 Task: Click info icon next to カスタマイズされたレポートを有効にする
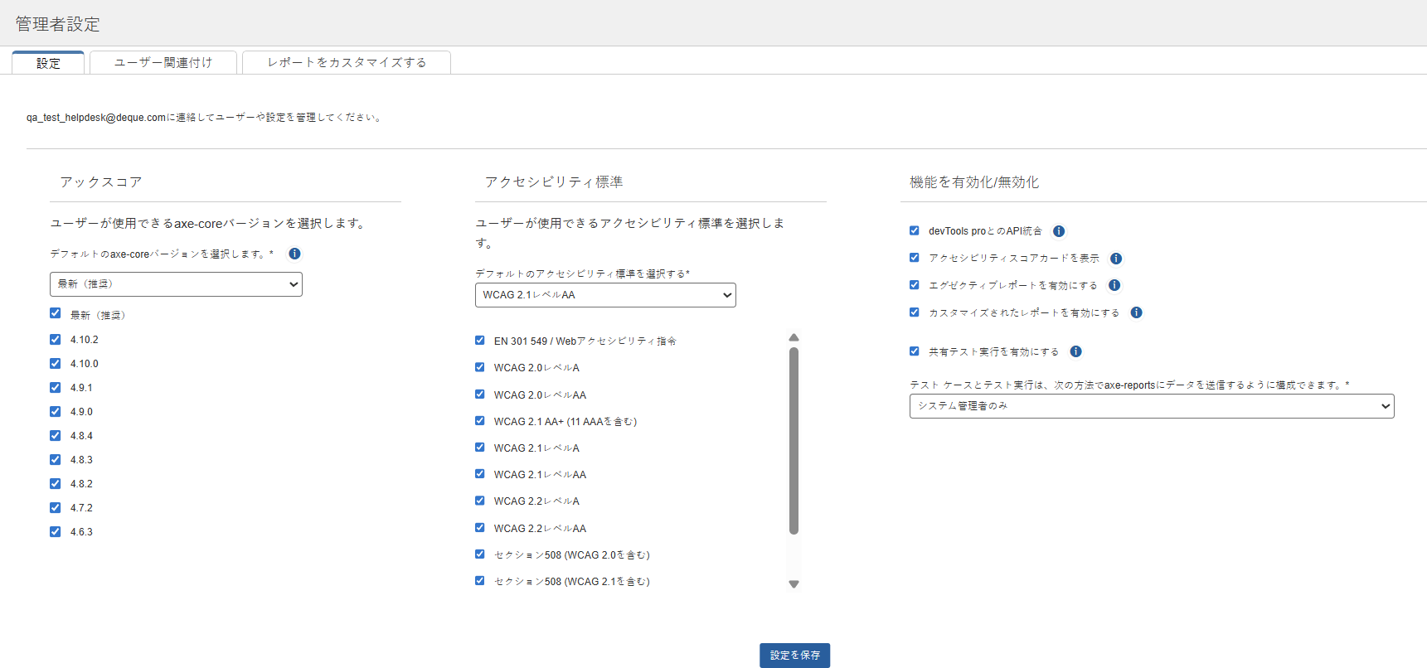1136,312
